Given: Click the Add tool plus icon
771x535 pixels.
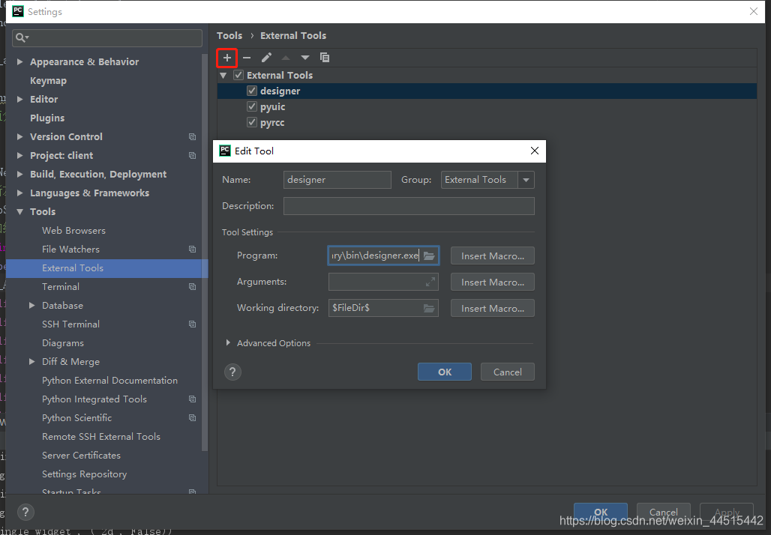Looking at the screenshot, I should (226, 58).
